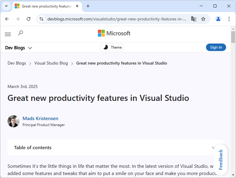236x178 pixels.
Task: Minimize the browser window
Action: pyautogui.click(x=201, y=6)
